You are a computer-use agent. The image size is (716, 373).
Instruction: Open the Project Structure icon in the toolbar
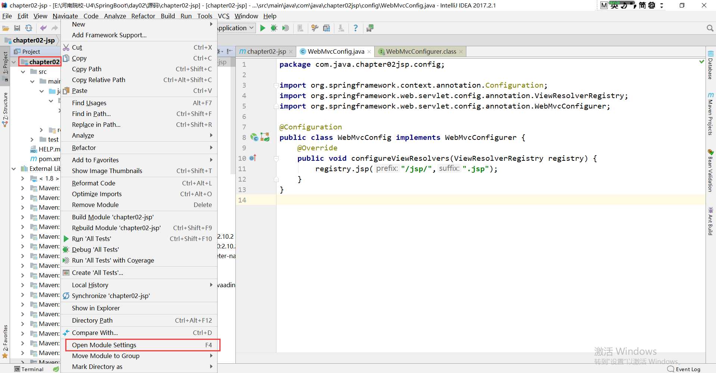(x=326, y=28)
